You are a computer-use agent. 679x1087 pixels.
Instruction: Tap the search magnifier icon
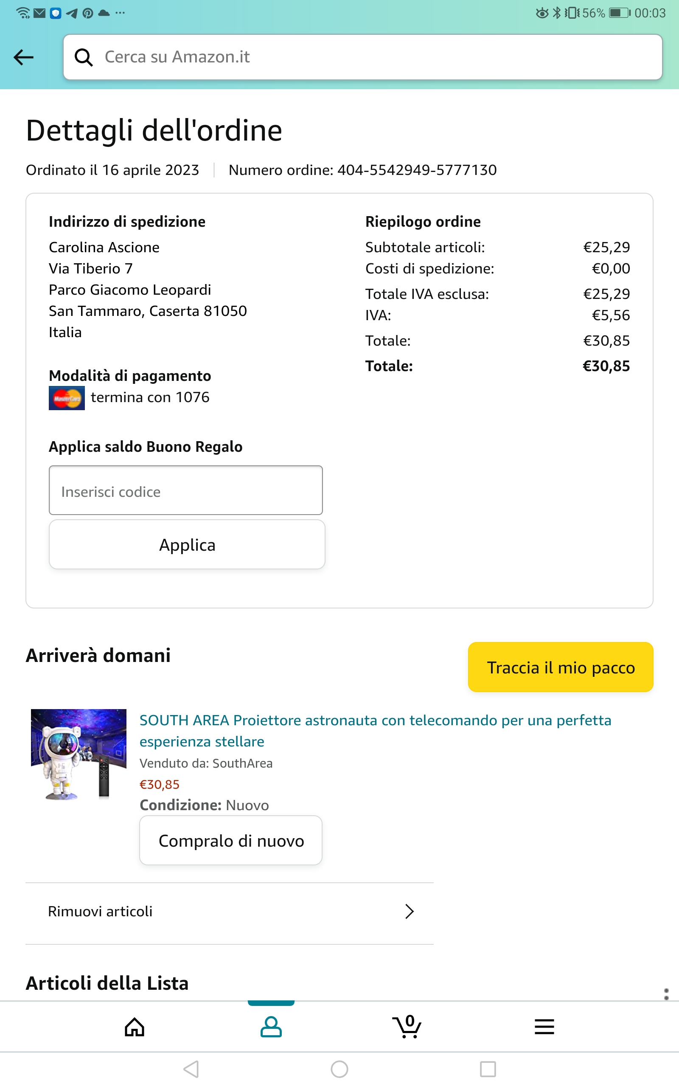pos(84,57)
